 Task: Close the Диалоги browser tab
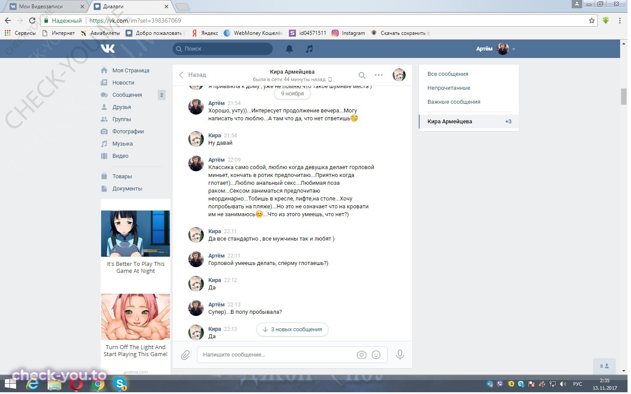point(167,7)
